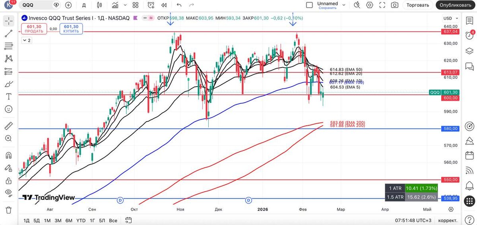Select the 6М date range tab

click(x=69, y=220)
